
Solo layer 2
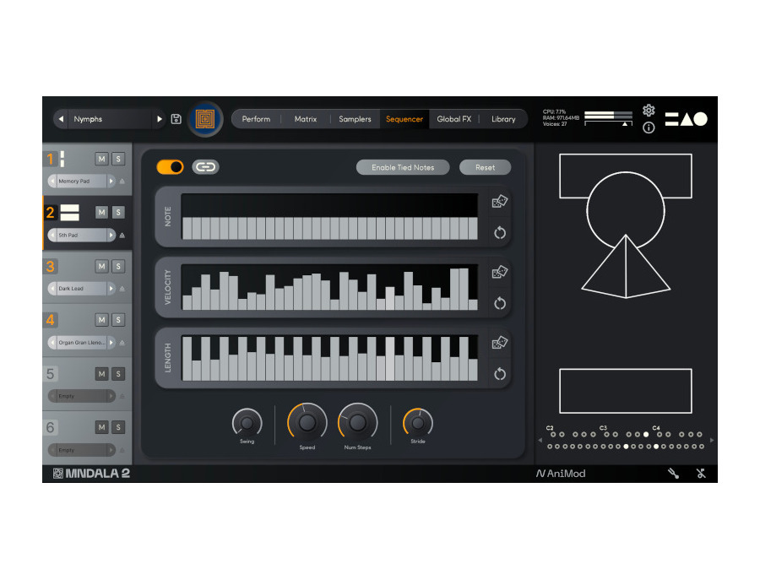click(117, 212)
